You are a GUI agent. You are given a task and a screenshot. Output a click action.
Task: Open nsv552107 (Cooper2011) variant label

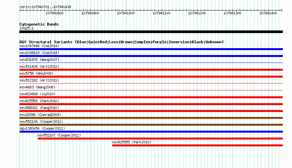coord(59,135)
